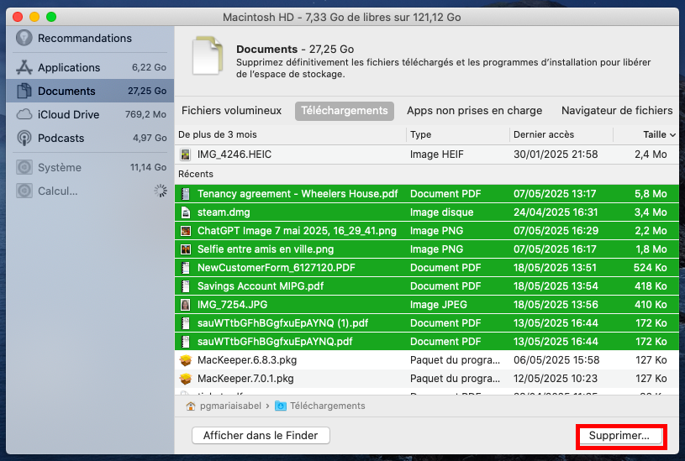This screenshot has width=685, height=461.
Task: Click the IMG_4246.HEIC file icon
Action: 186,155
